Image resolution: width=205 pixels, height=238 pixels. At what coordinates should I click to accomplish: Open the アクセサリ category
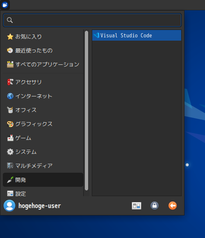[x=43, y=82]
